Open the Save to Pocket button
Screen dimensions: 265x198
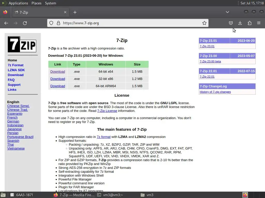[231, 23]
